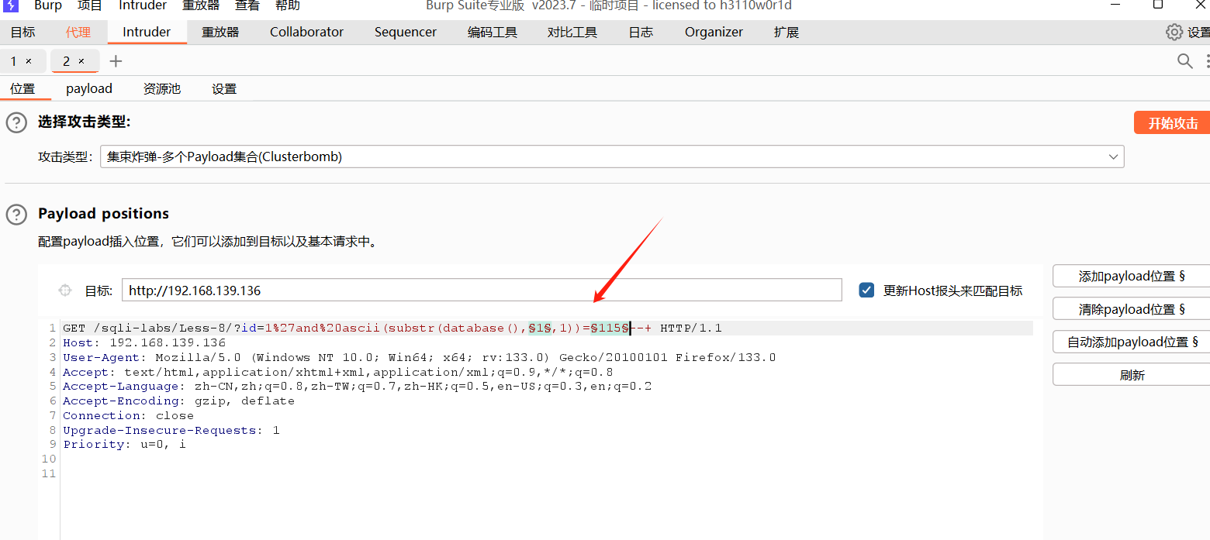
Task: Switch to the 目标 main tab
Action: pos(23,32)
